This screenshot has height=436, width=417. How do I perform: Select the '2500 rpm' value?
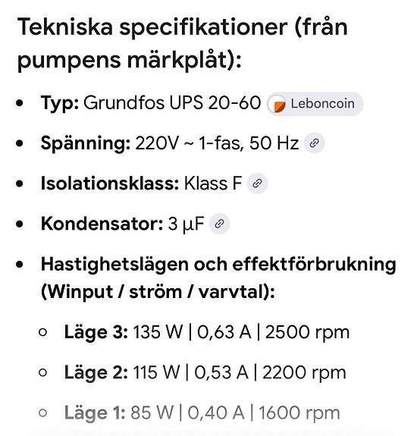tap(308, 333)
